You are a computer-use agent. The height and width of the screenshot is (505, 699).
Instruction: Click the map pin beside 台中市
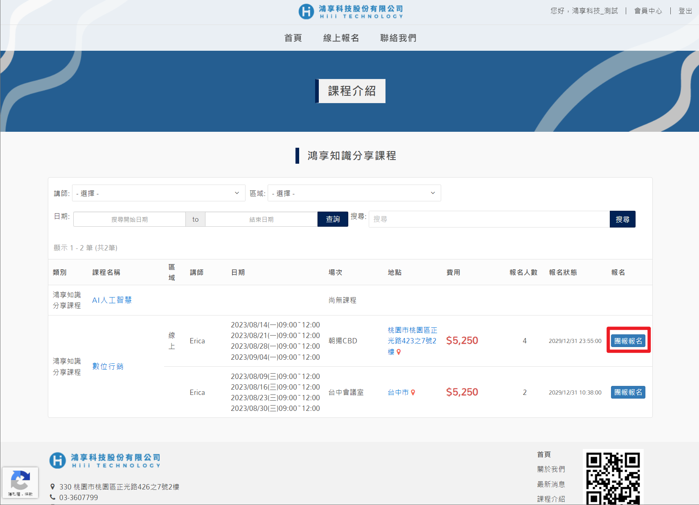tap(413, 392)
